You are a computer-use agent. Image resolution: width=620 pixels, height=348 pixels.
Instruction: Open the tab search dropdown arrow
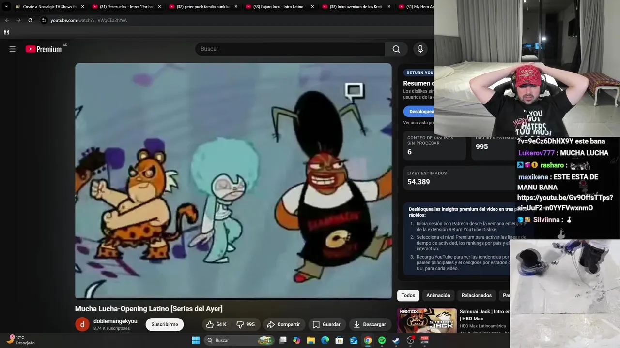pos(6,7)
